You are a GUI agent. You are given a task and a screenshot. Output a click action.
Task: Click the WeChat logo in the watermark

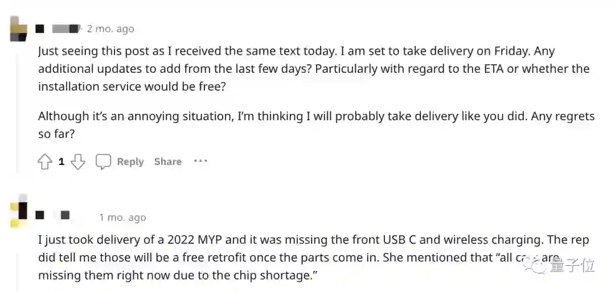click(540, 265)
